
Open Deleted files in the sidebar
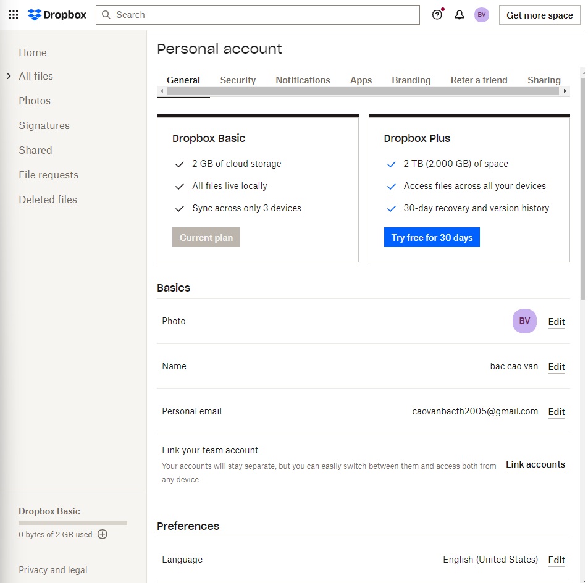point(48,200)
